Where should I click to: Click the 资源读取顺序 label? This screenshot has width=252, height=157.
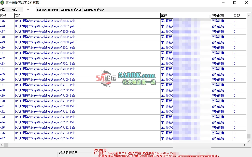pyautogui.click(x=68, y=152)
